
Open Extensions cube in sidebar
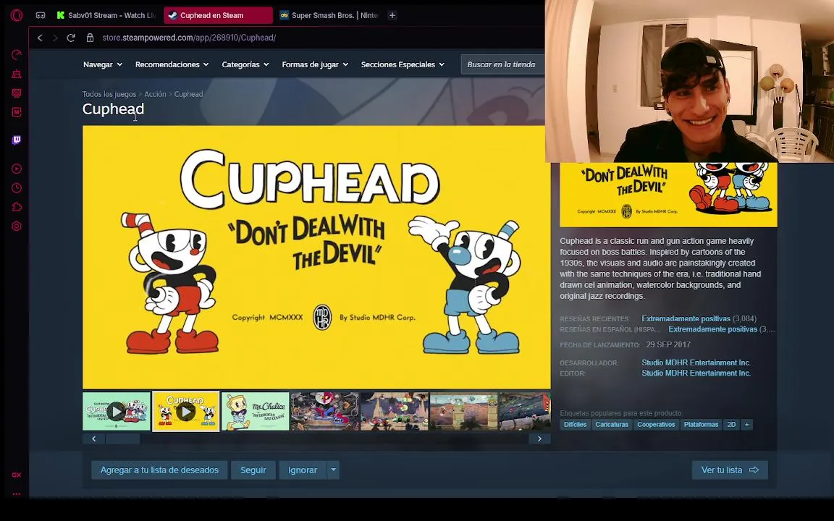17,208
